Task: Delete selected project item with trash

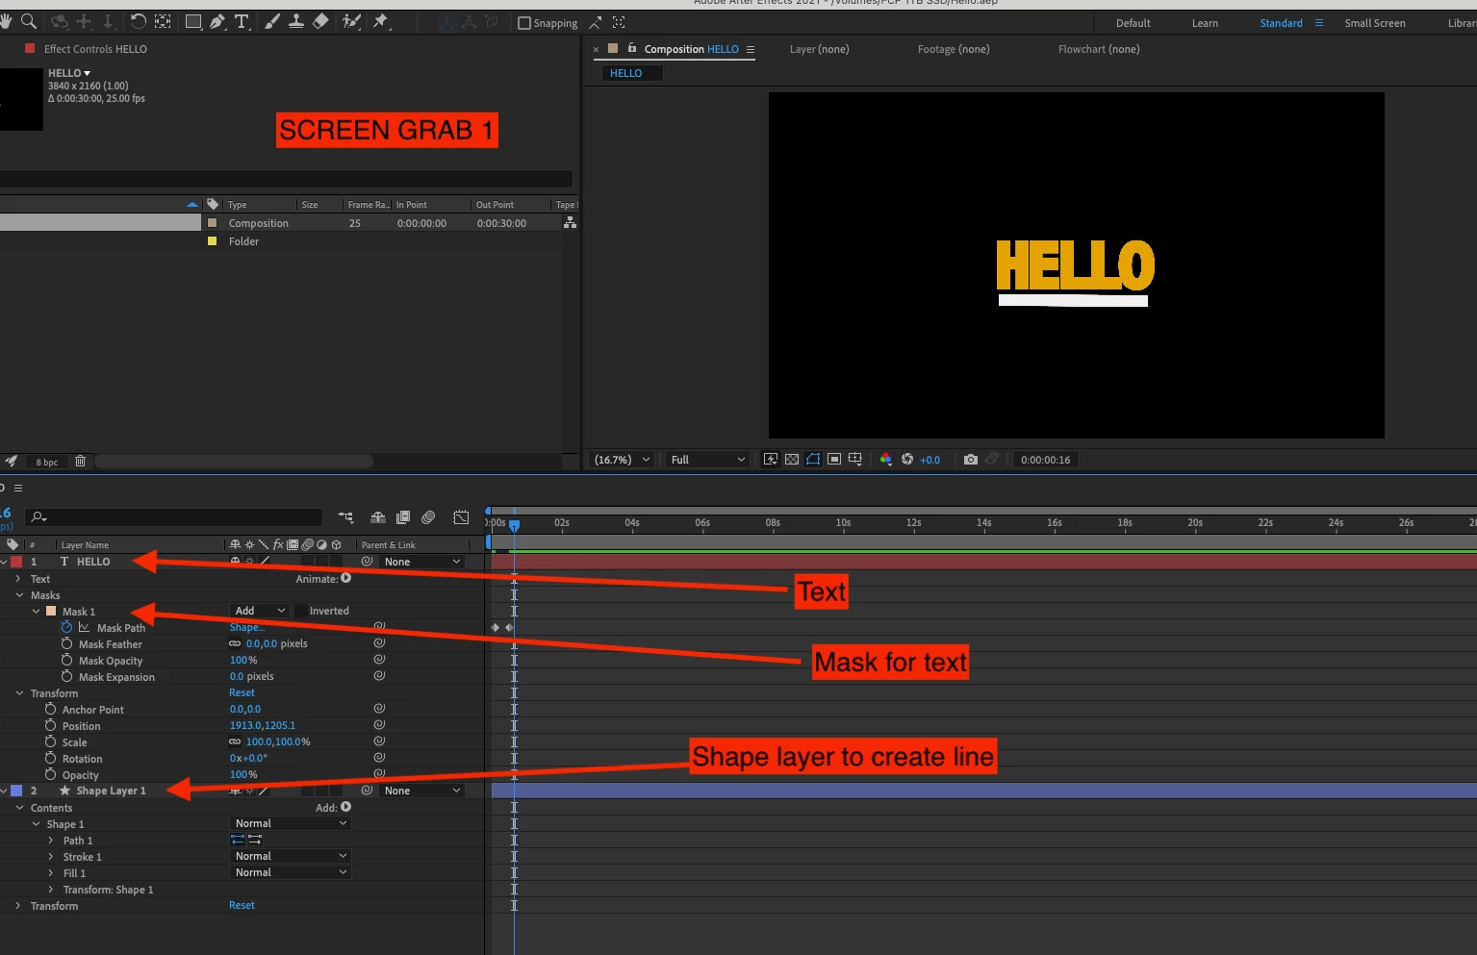Action: tap(80, 462)
